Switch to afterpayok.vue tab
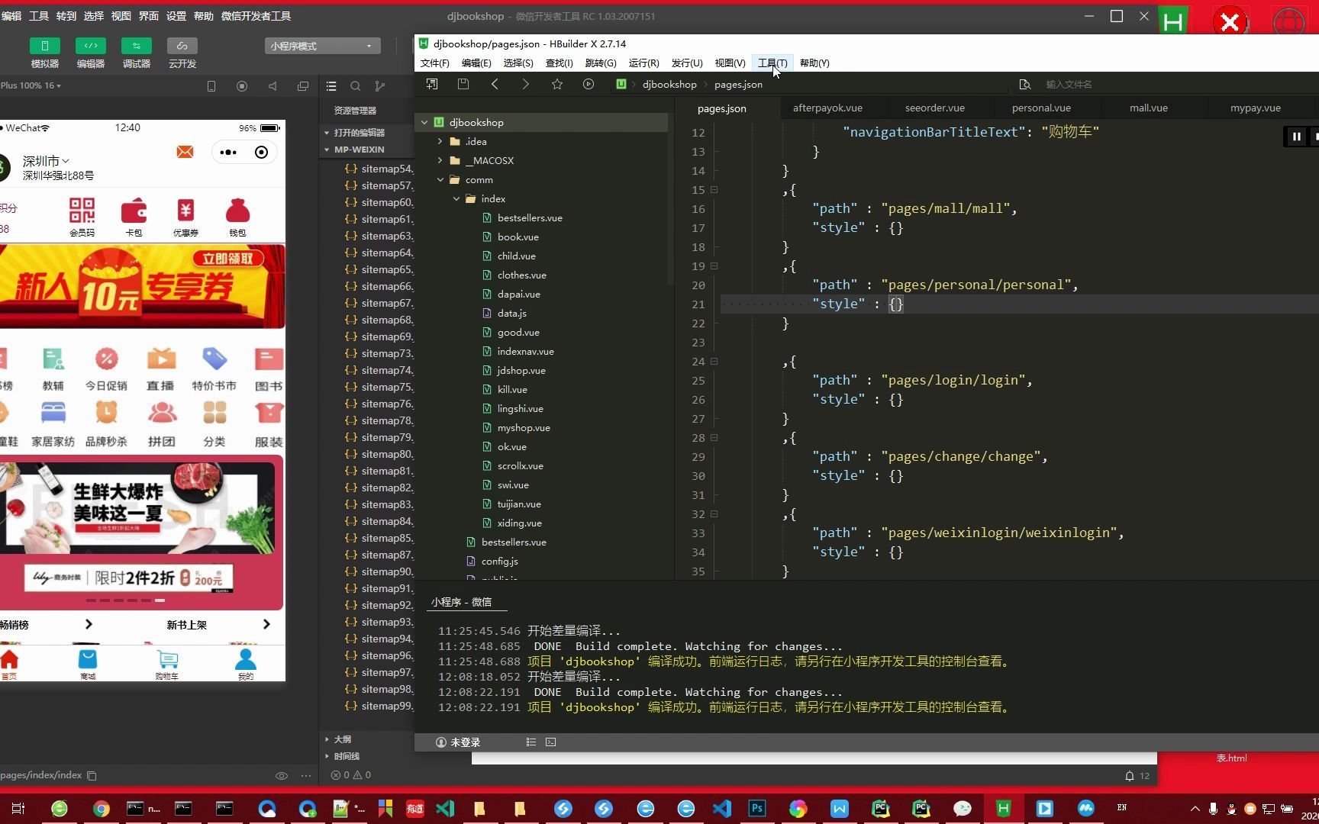 click(x=827, y=108)
